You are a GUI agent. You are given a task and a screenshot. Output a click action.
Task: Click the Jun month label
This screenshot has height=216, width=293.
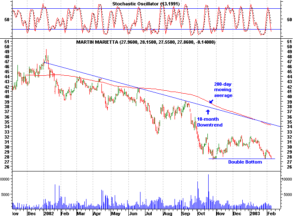[133, 214]
